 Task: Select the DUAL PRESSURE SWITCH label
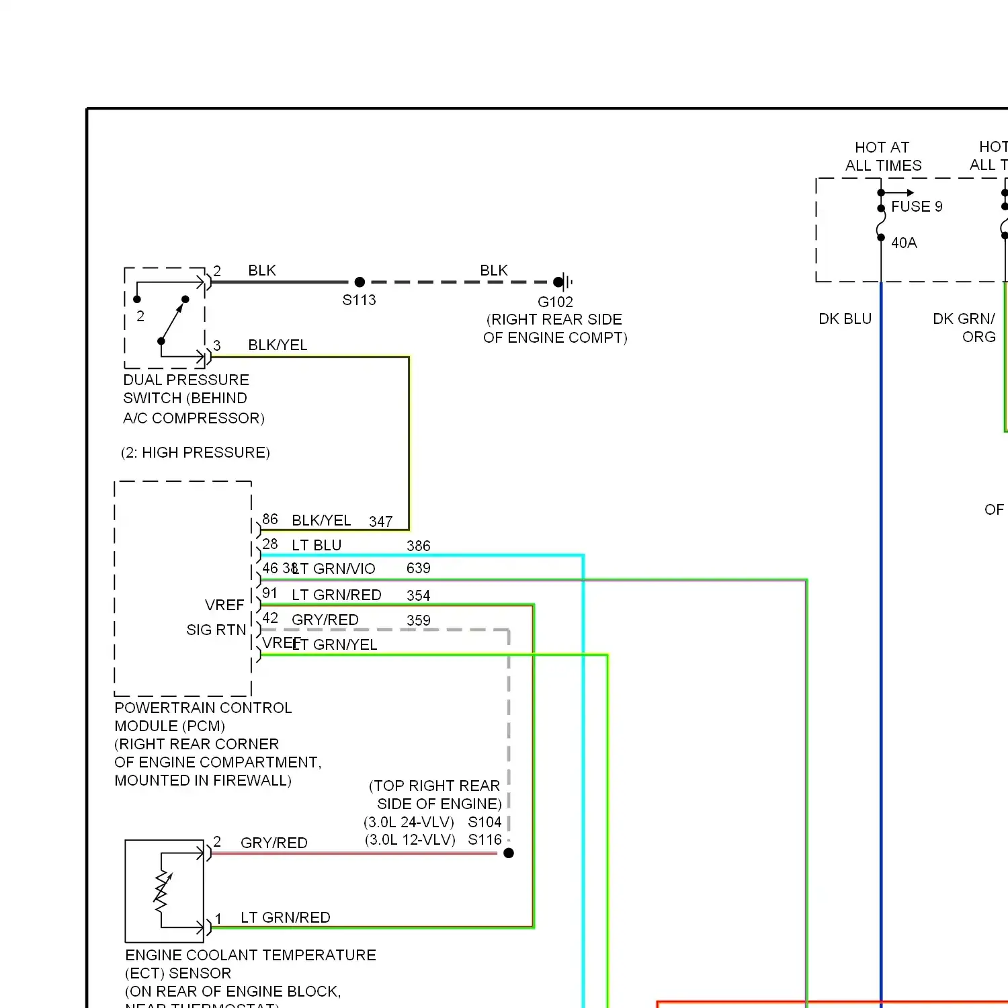click(194, 399)
